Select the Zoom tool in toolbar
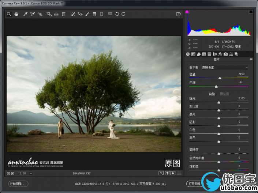The height and width of the screenshot is (193, 258). coord(9,14)
